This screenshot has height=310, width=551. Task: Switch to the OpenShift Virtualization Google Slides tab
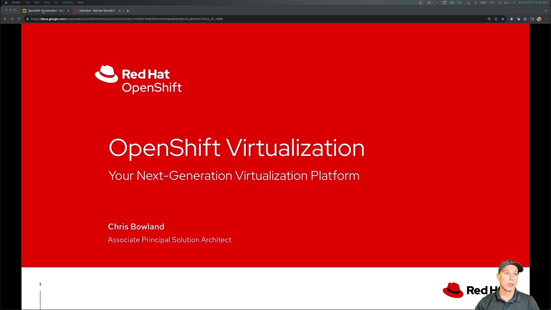pyautogui.click(x=46, y=11)
